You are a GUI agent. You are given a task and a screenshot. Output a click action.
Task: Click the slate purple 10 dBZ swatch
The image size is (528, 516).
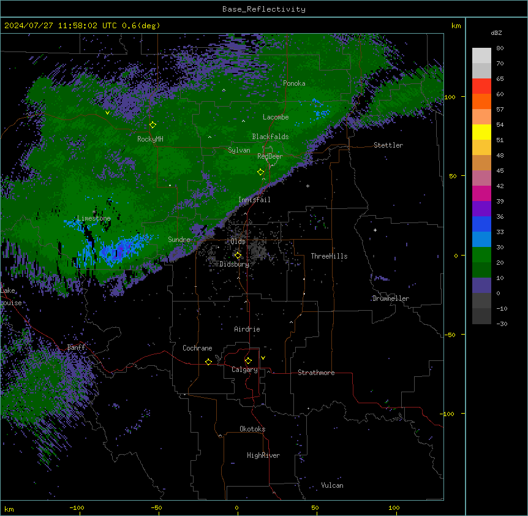pyautogui.click(x=481, y=286)
